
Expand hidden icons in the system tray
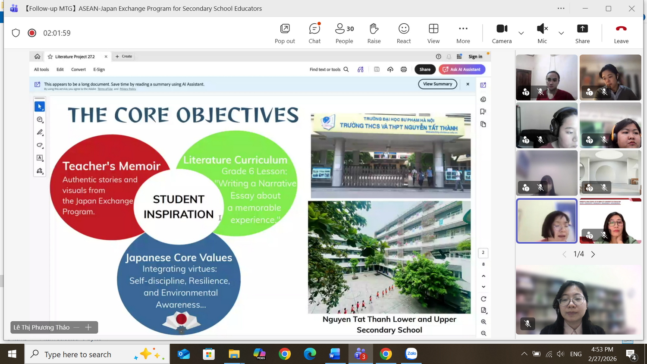524,354
